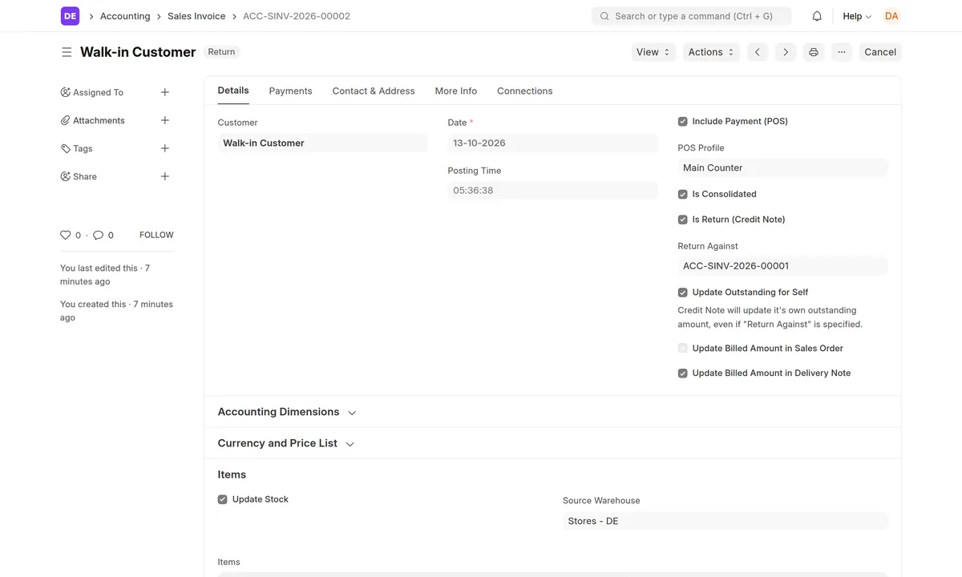This screenshot has height=577, width=962.
Task: Open the View dropdown
Action: click(x=653, y=52)
